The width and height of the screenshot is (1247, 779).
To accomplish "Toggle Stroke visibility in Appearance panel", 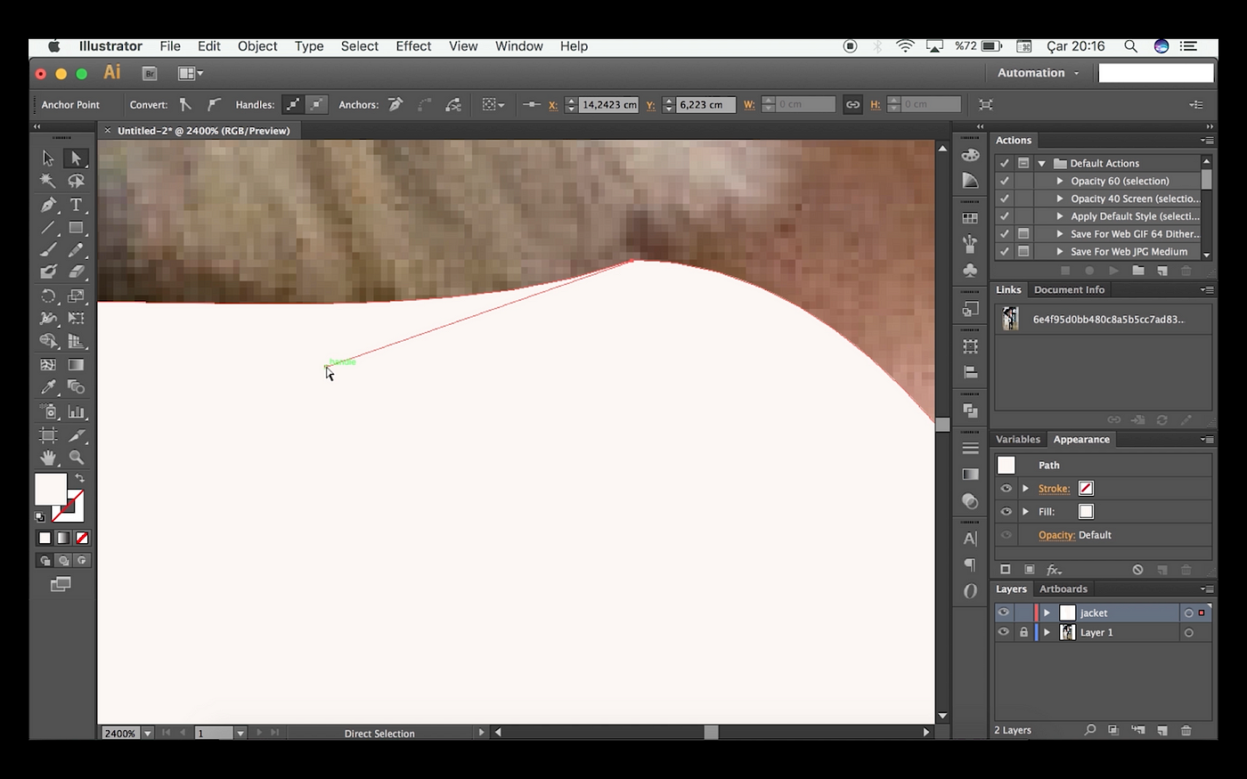I will 1006,489.
